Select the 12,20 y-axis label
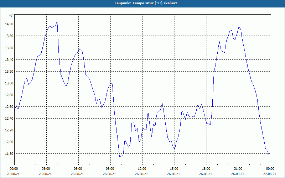Screen dimensions: 285x178 point(9,130)
